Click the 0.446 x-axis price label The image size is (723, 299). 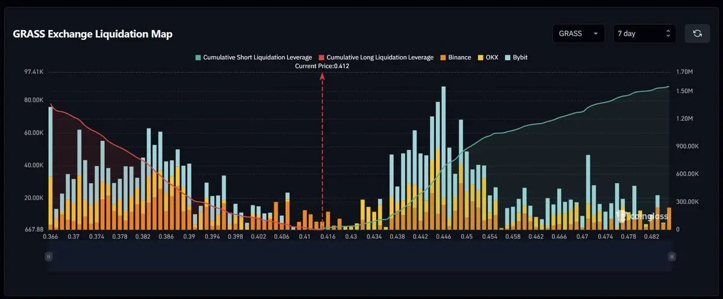444,236
